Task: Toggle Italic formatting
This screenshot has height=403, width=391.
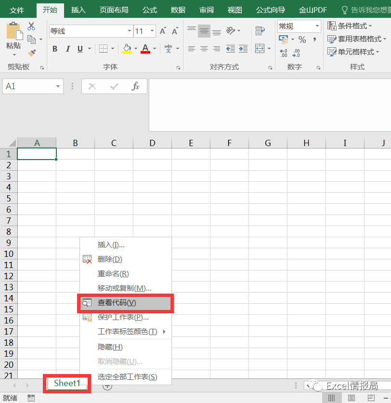Action: click(x=68, y=48)
